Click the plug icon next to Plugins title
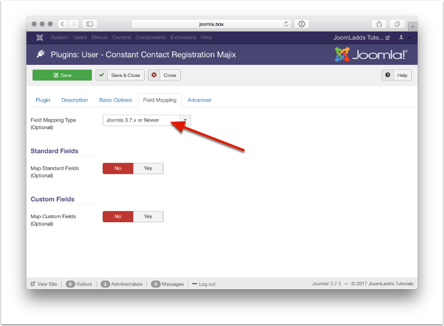Viewport: 444px width, 326px height. point(41,53)
